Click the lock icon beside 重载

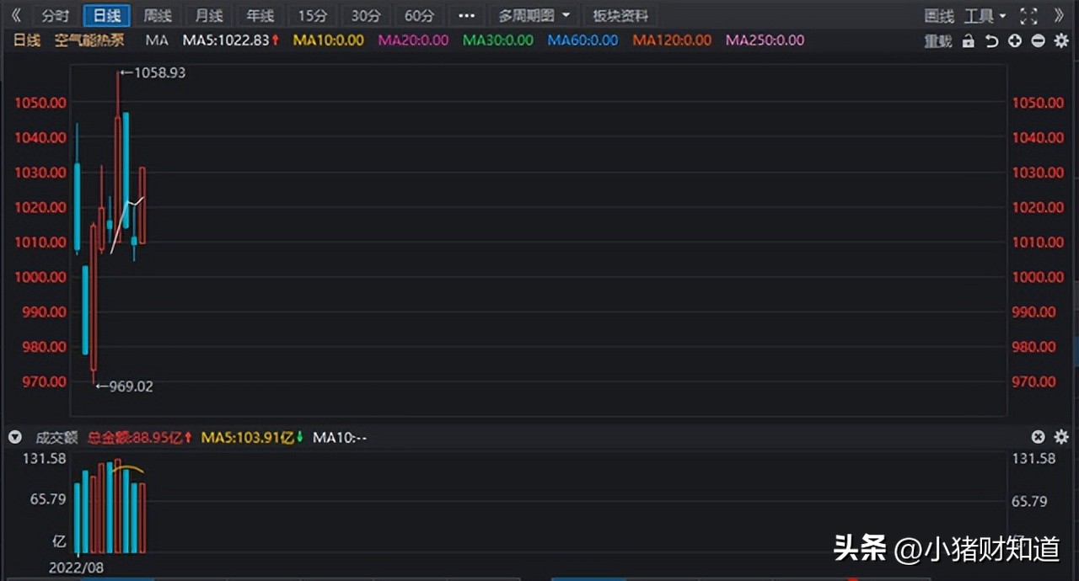click(x=968, y=40)
